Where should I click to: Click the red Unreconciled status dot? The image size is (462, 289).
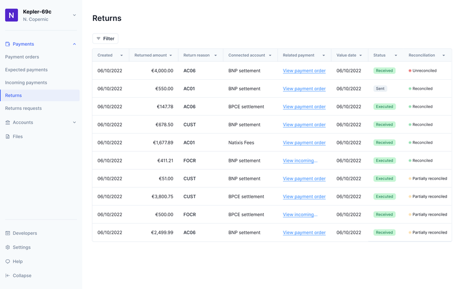click(410, 71)
